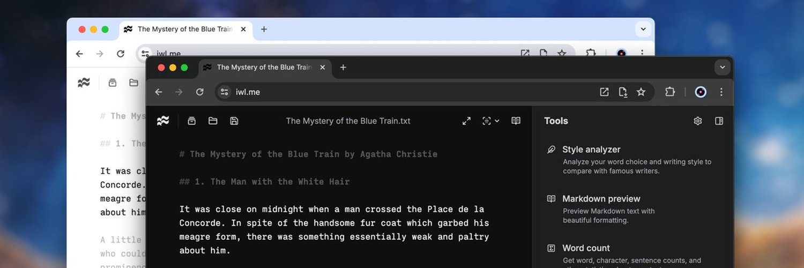Open the reading mode book icon
The image size is (804, 268).
(516, 121)
